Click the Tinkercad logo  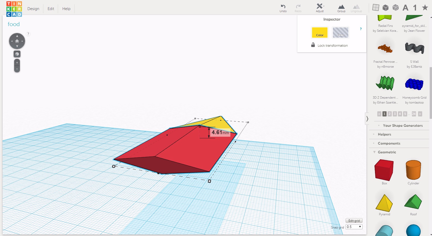tap(14, 9)
